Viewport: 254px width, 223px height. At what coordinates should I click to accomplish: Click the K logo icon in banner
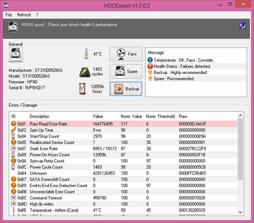(243, 25)
